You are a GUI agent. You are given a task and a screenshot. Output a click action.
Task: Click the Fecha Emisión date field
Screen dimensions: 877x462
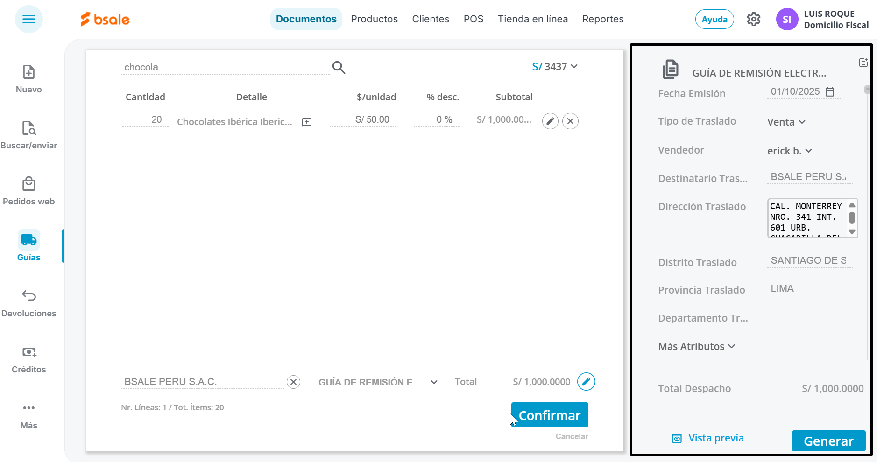click(x=795, y=91)
